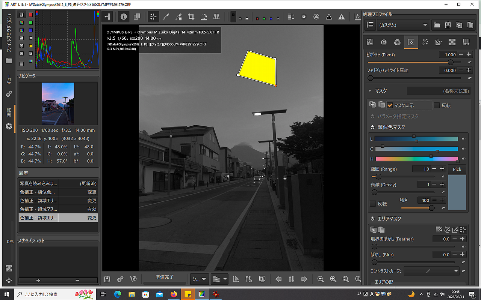Increase the 範囲 (Range) value
The image size is (481, 300).
click(x=442, y=169)
